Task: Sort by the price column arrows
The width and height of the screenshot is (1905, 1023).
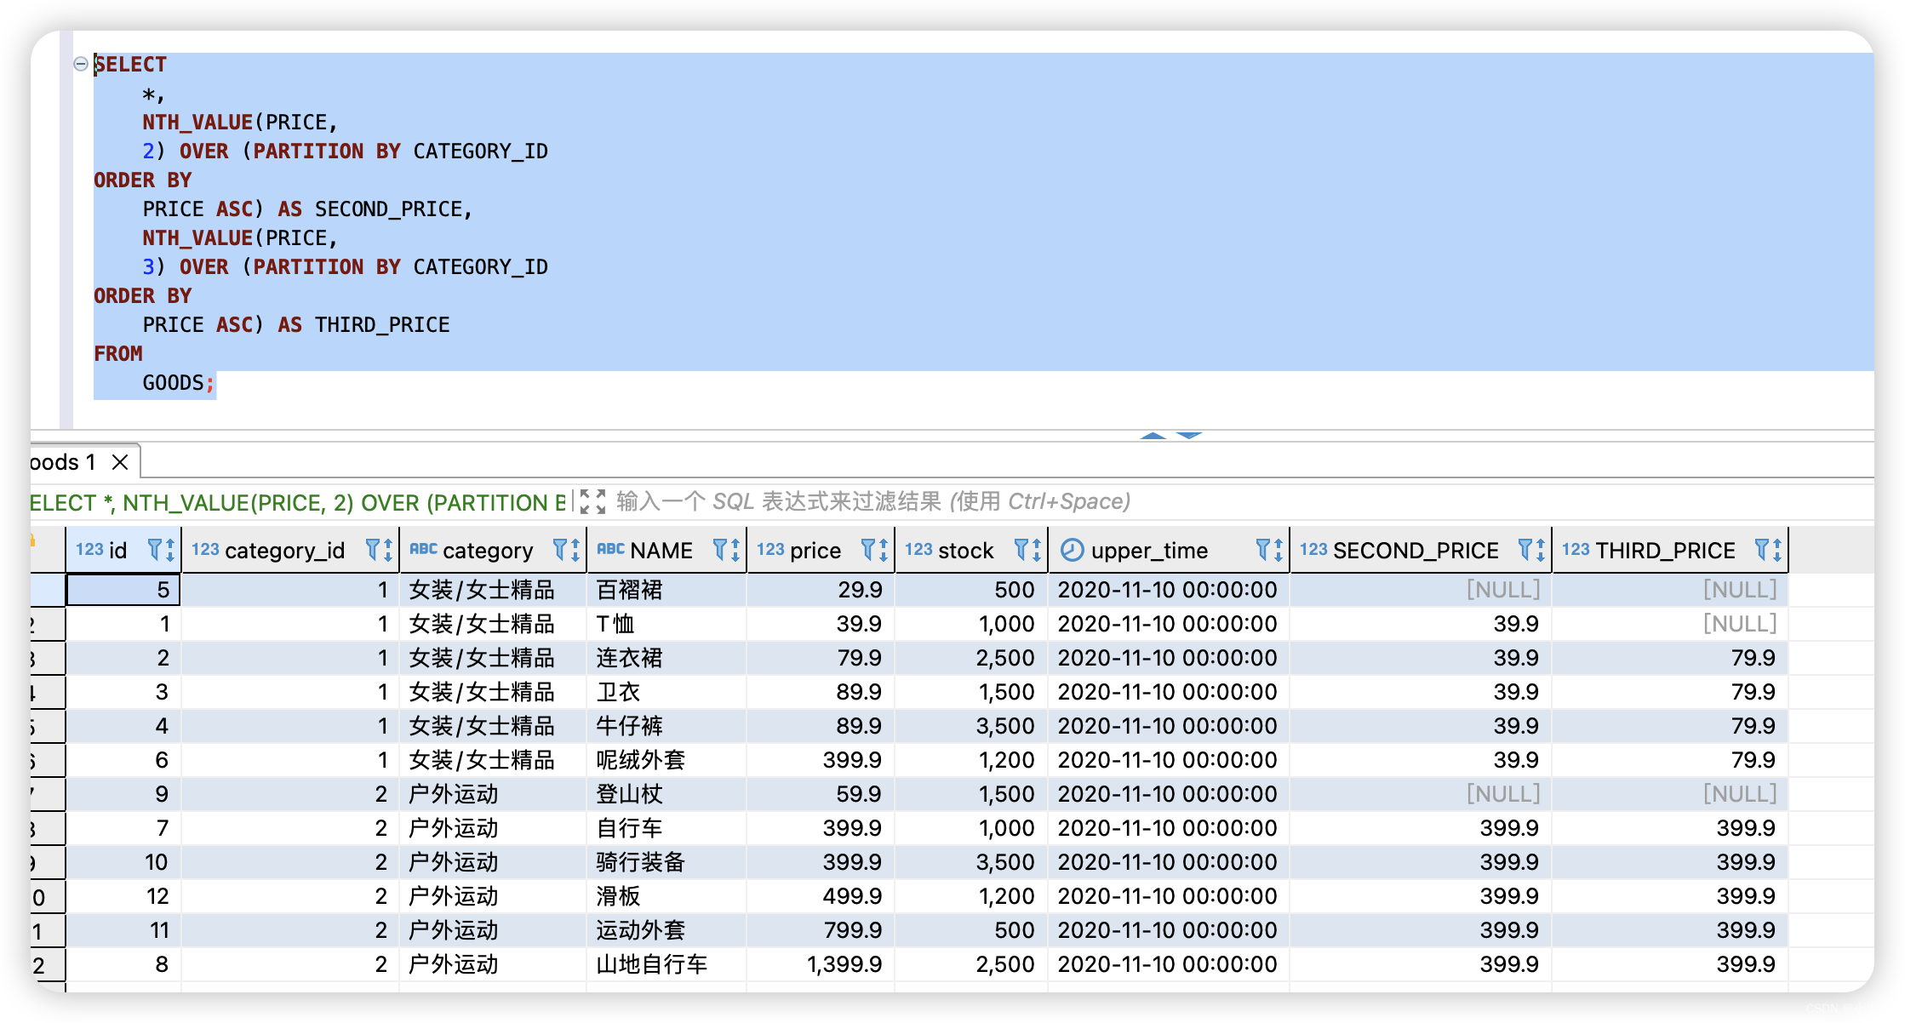Action: click(884, 551)
